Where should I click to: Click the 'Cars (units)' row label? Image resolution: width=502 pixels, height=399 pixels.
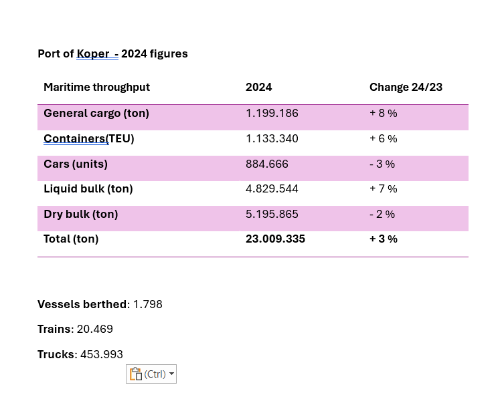pos(76,164)
